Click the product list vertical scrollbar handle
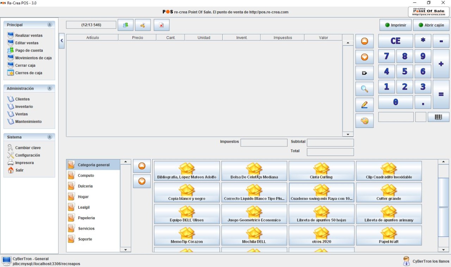 [443, 207]
